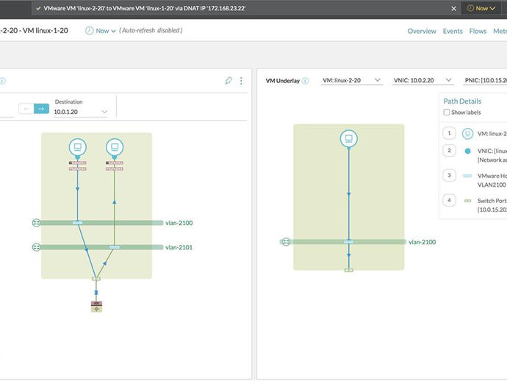Screen dimensions: 507x381
Task: Click the port node on vlan-2100 left path
Action: click(x=78, y=223)
